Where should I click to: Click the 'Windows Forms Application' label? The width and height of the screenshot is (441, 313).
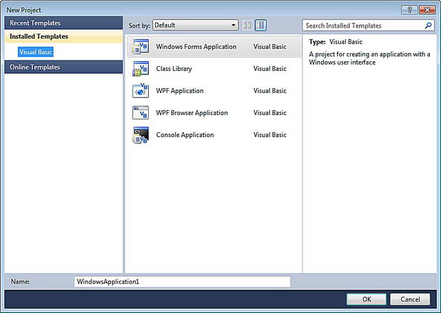196,47
